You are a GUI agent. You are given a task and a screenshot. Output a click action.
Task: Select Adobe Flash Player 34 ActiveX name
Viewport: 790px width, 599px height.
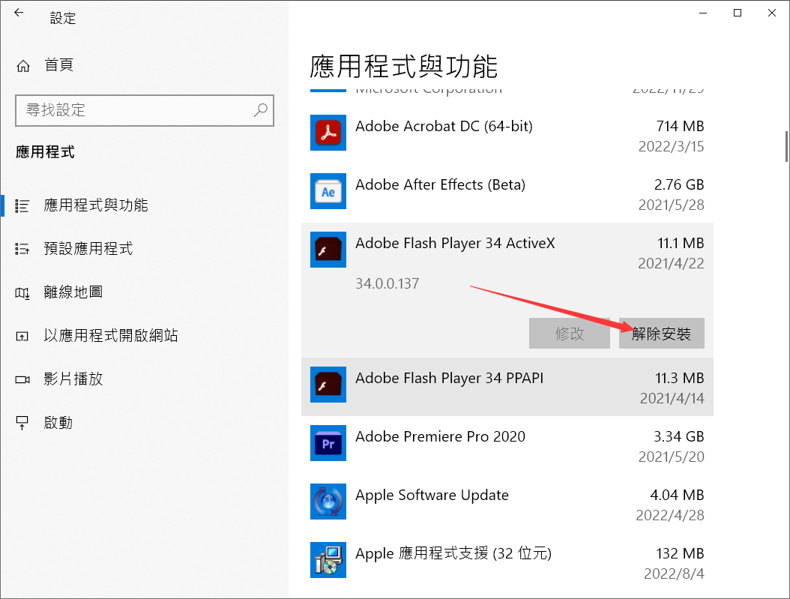455,244
